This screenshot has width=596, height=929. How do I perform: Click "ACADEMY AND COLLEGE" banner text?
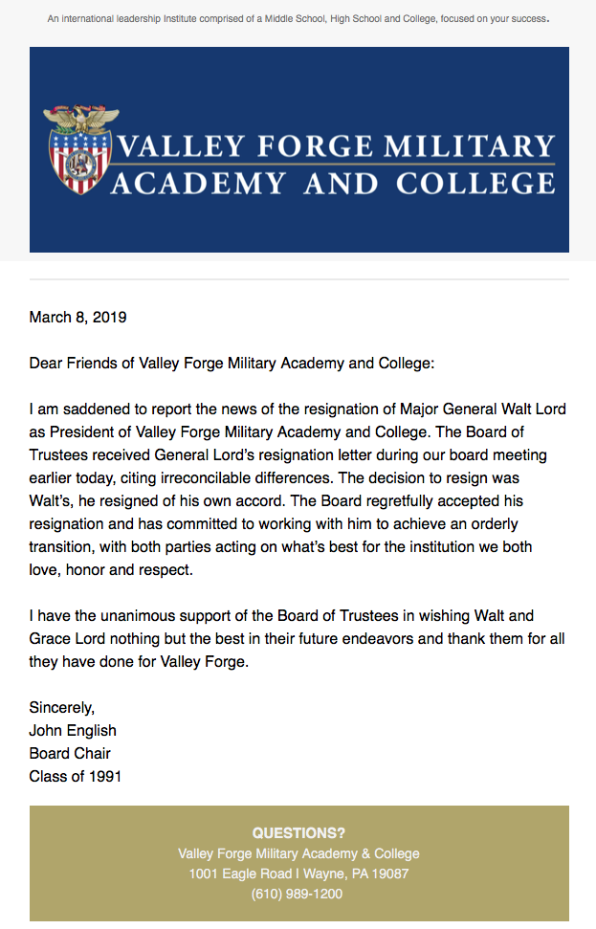(332, 183)
